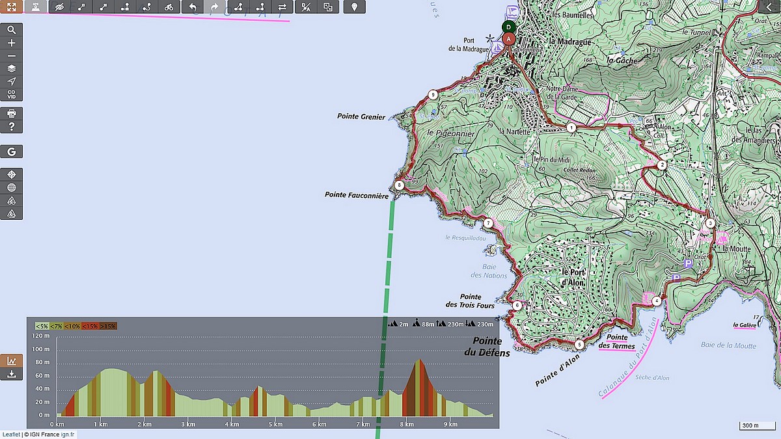Select waypoint 7 on the coastal path
The image size is (781, 439).
pyautogui.click(x=488, y=223)
